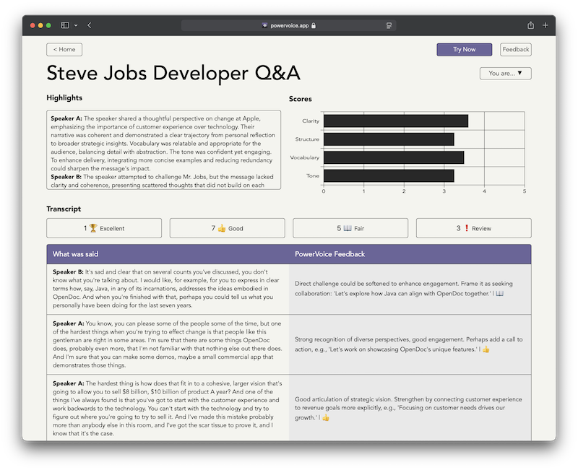This screenshot has height=470, width=578.
Task: Open the sidebar options chevron dropdown
Action: pos(76,25)
